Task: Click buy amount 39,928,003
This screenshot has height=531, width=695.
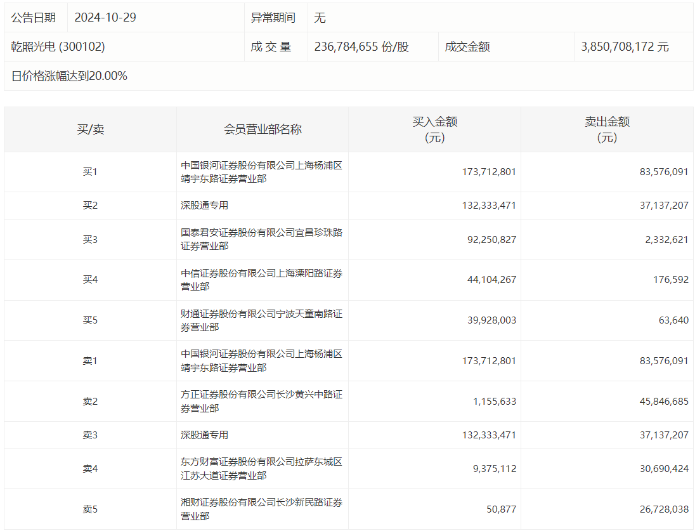Action: pos(491,320)
